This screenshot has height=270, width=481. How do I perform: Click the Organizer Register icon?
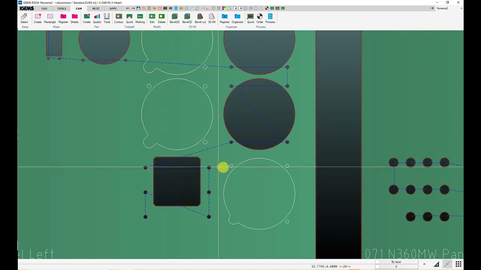click(x=224, y=18)
